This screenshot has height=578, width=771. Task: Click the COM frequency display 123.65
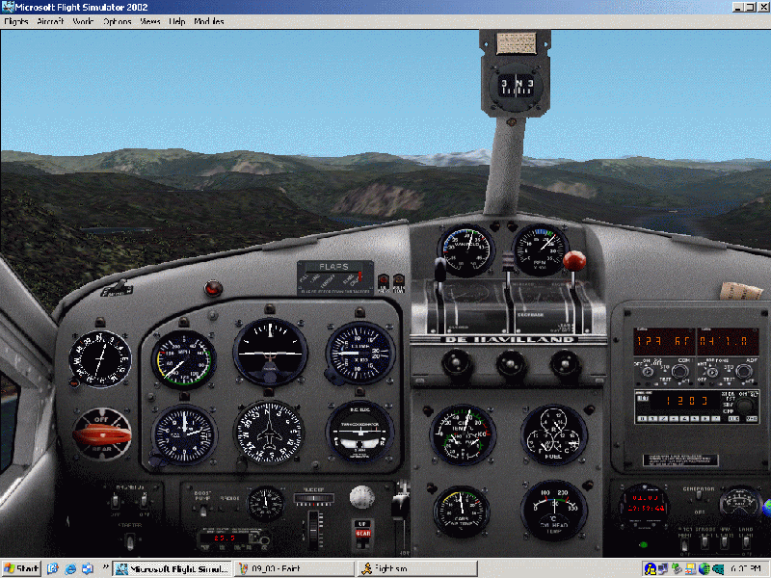click(664, 342)
